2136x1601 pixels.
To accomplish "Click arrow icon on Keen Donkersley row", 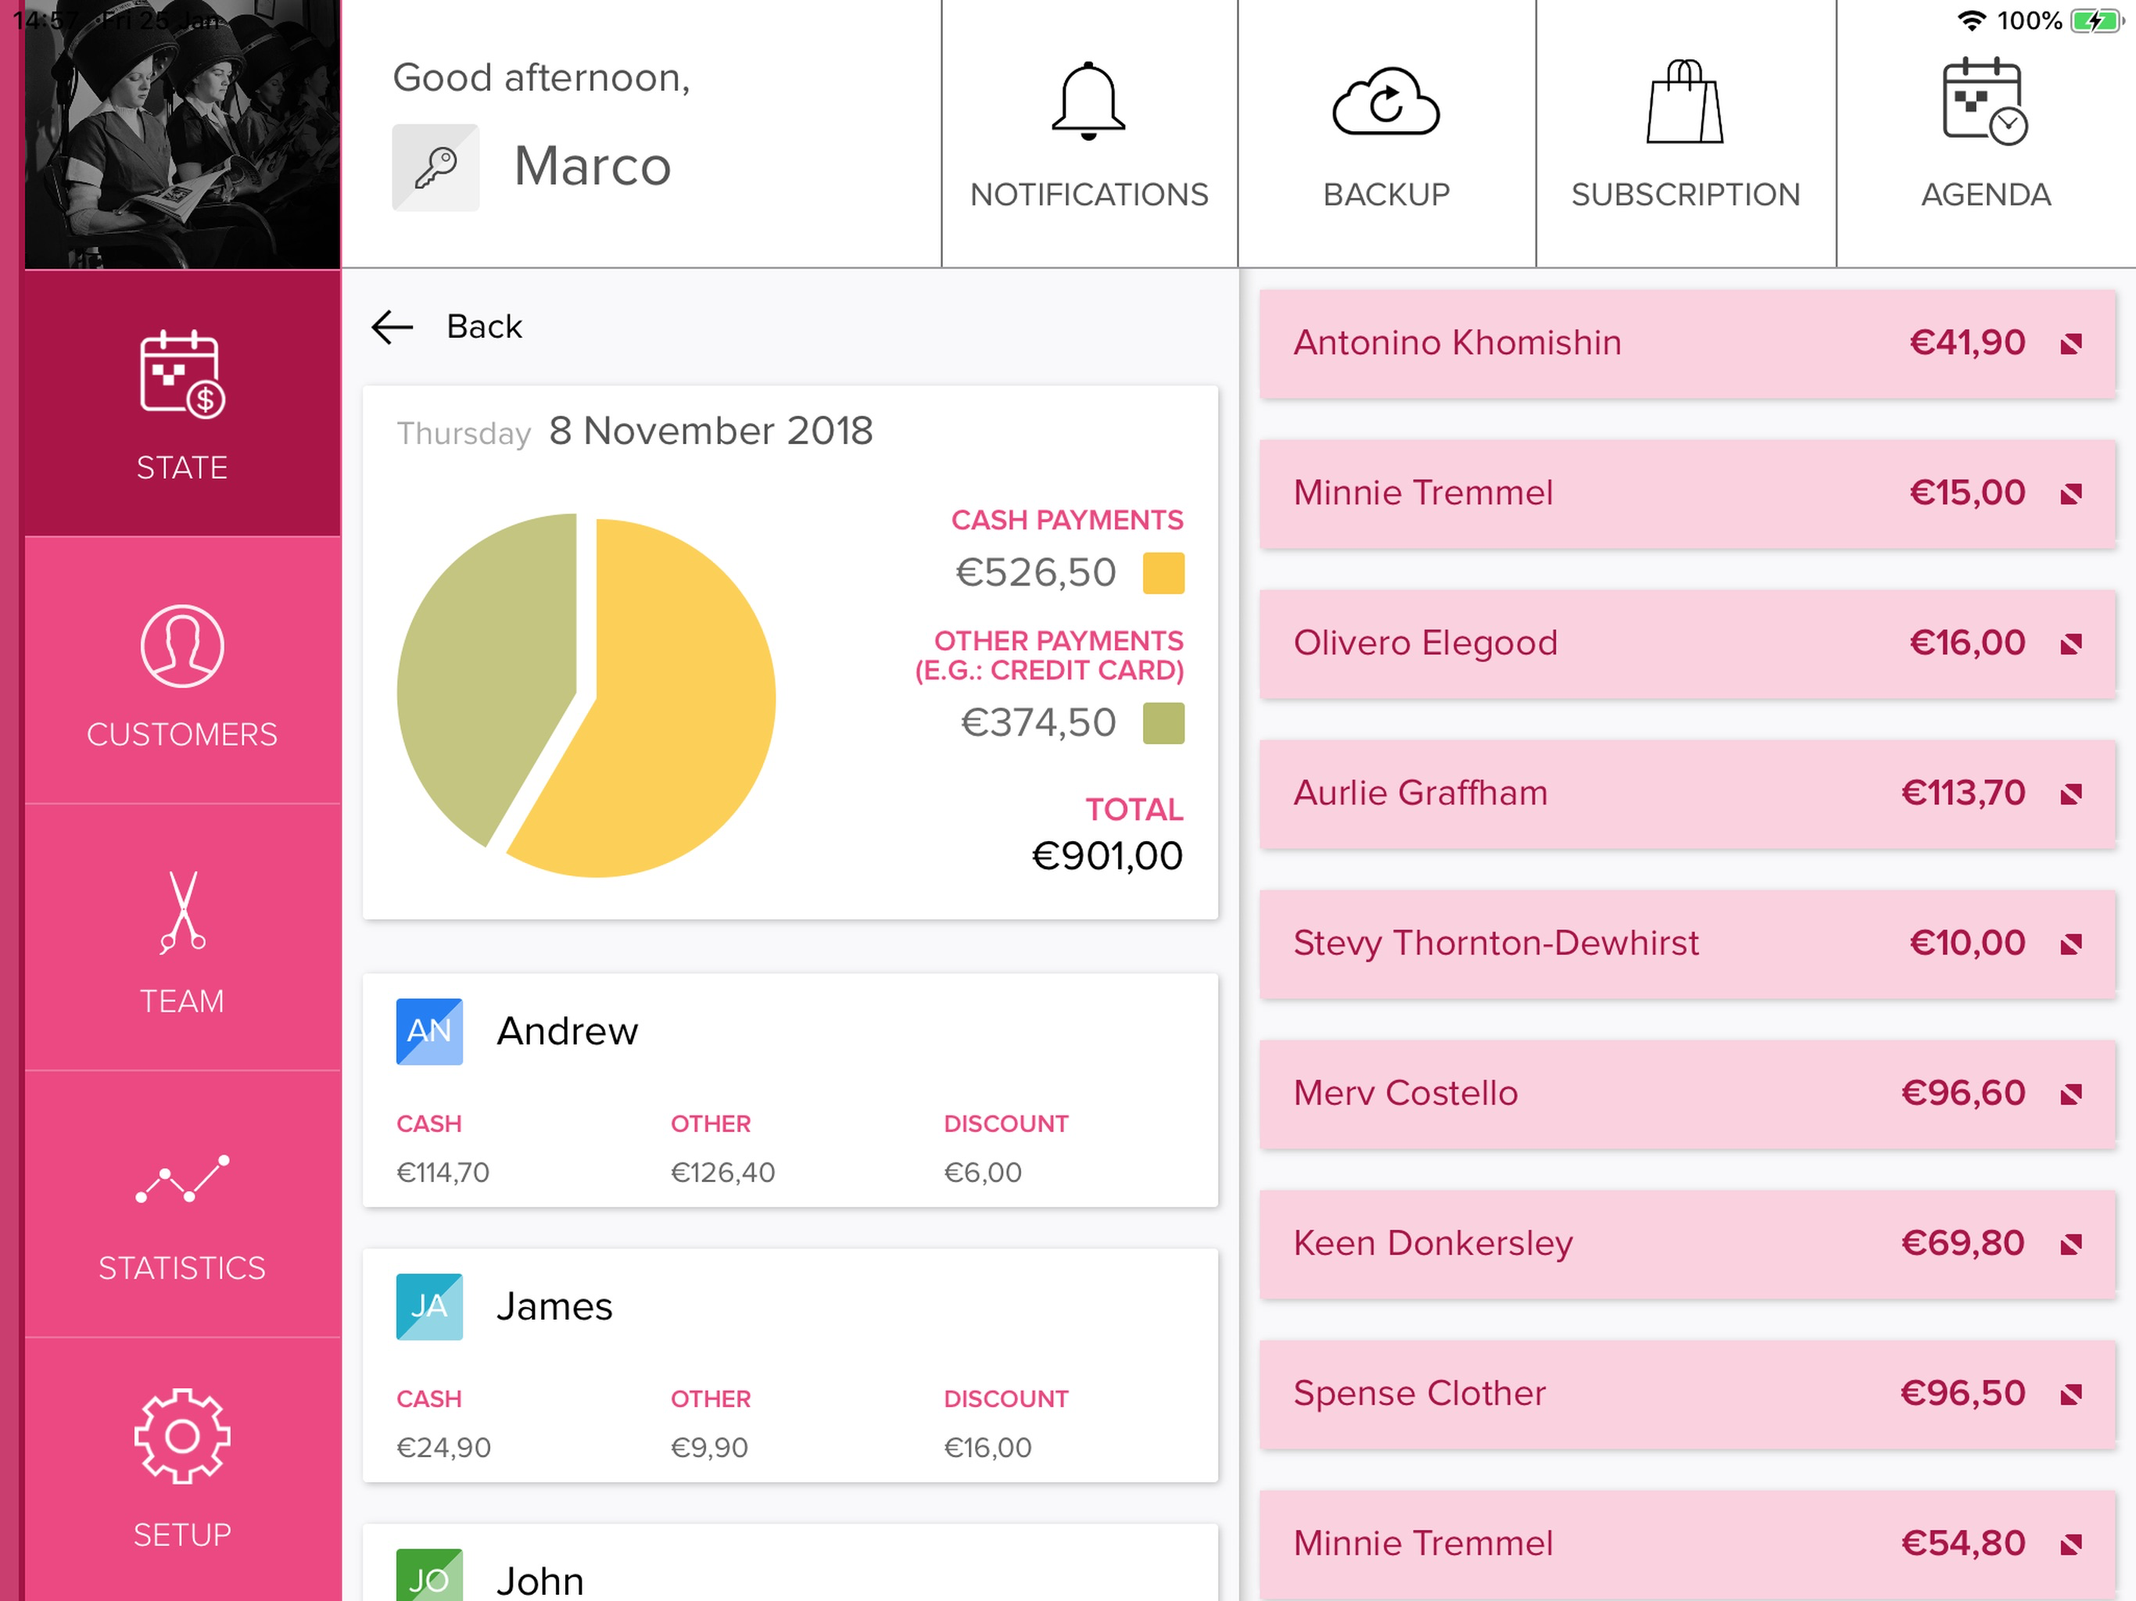I will click(2070, 1245).
